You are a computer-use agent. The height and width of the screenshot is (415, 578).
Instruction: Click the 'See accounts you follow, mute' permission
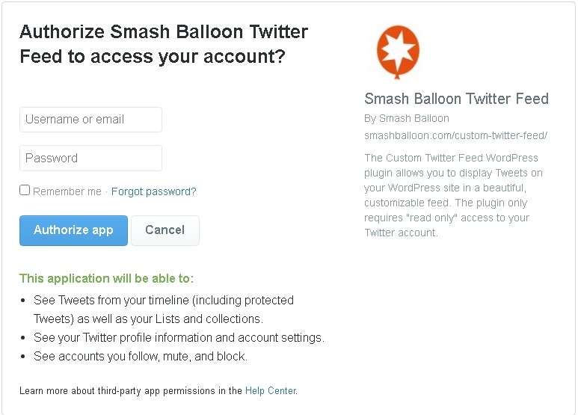coord(141,357)
